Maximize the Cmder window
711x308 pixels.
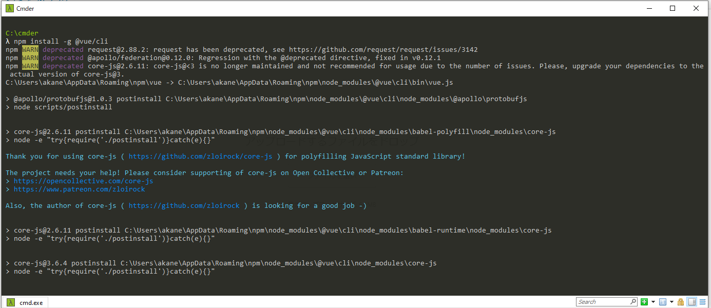pos(672,8)
